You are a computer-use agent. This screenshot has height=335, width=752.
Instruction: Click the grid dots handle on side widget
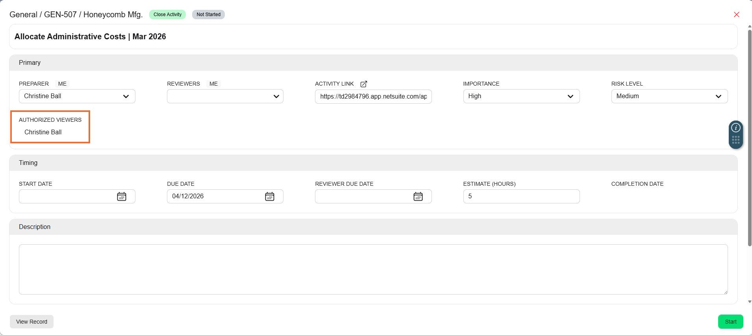click(x=735, y=140)
